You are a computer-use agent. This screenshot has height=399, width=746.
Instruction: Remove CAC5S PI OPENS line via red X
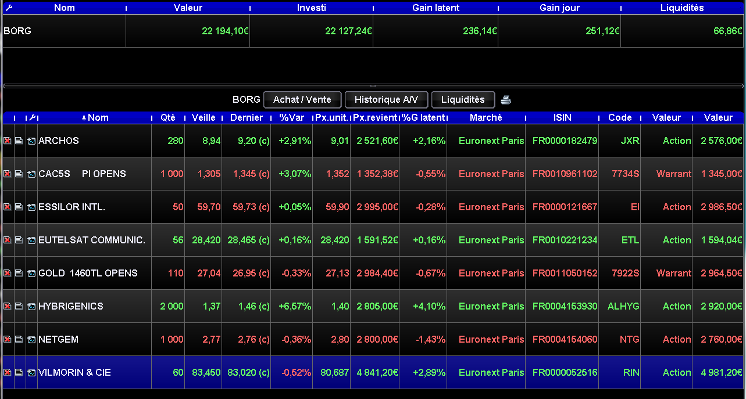[x=8, y=174]
